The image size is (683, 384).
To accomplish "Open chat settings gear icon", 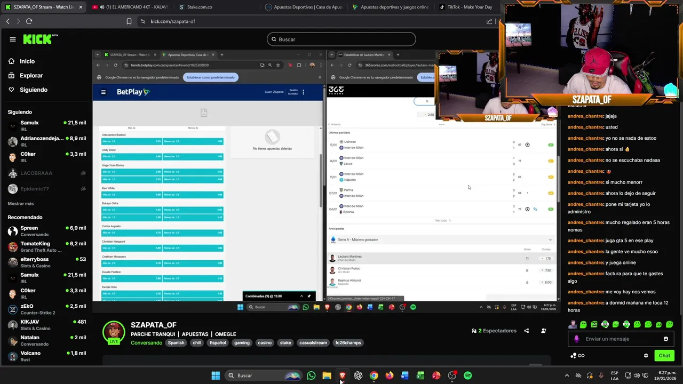I will click(x=646, y=356).
